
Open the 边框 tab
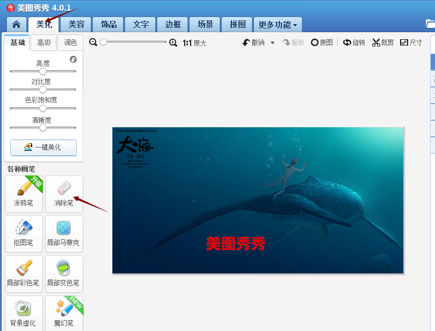coord(173,25)
